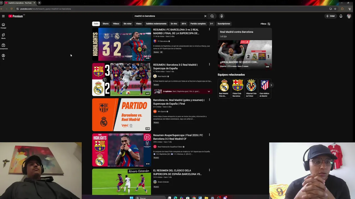The height and width of the screenshot is (199, 355).
Task: Select the Vistos filter chip
Action: tap(139, 24)
